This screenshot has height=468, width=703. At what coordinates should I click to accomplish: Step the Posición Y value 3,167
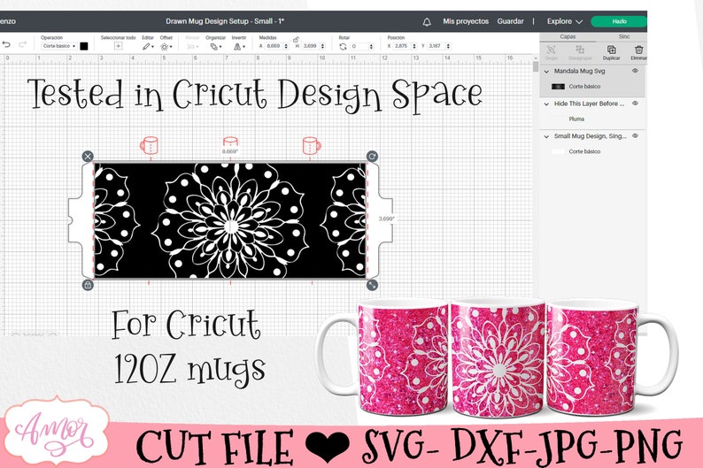coord(448,46)
